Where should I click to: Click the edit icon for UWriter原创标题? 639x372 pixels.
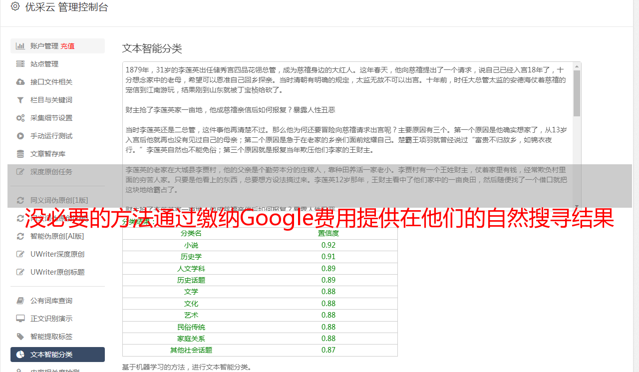[20, 272]
